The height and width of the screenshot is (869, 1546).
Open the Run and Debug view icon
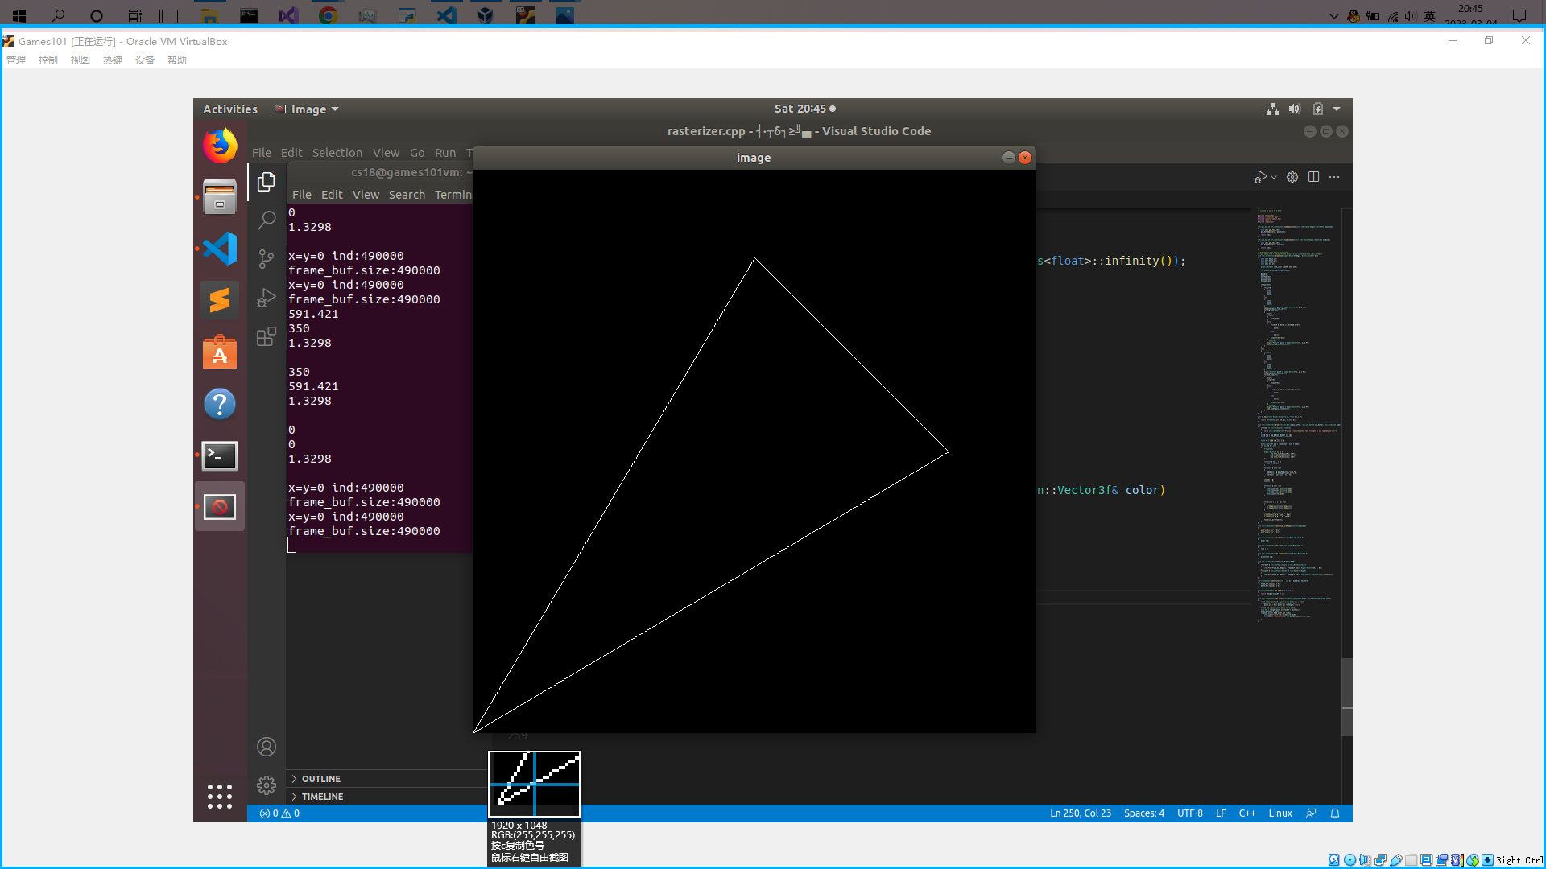pyautogui.click(x=267, y=298)
